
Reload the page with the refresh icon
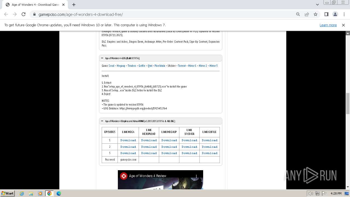(24, 14)
